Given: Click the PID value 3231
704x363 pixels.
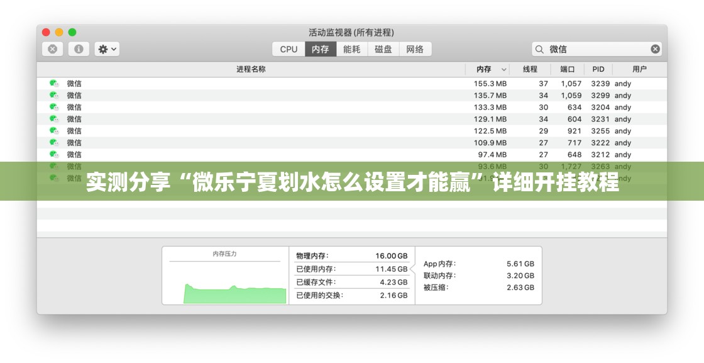Looking at the screenshot, I should pos(600,119).
